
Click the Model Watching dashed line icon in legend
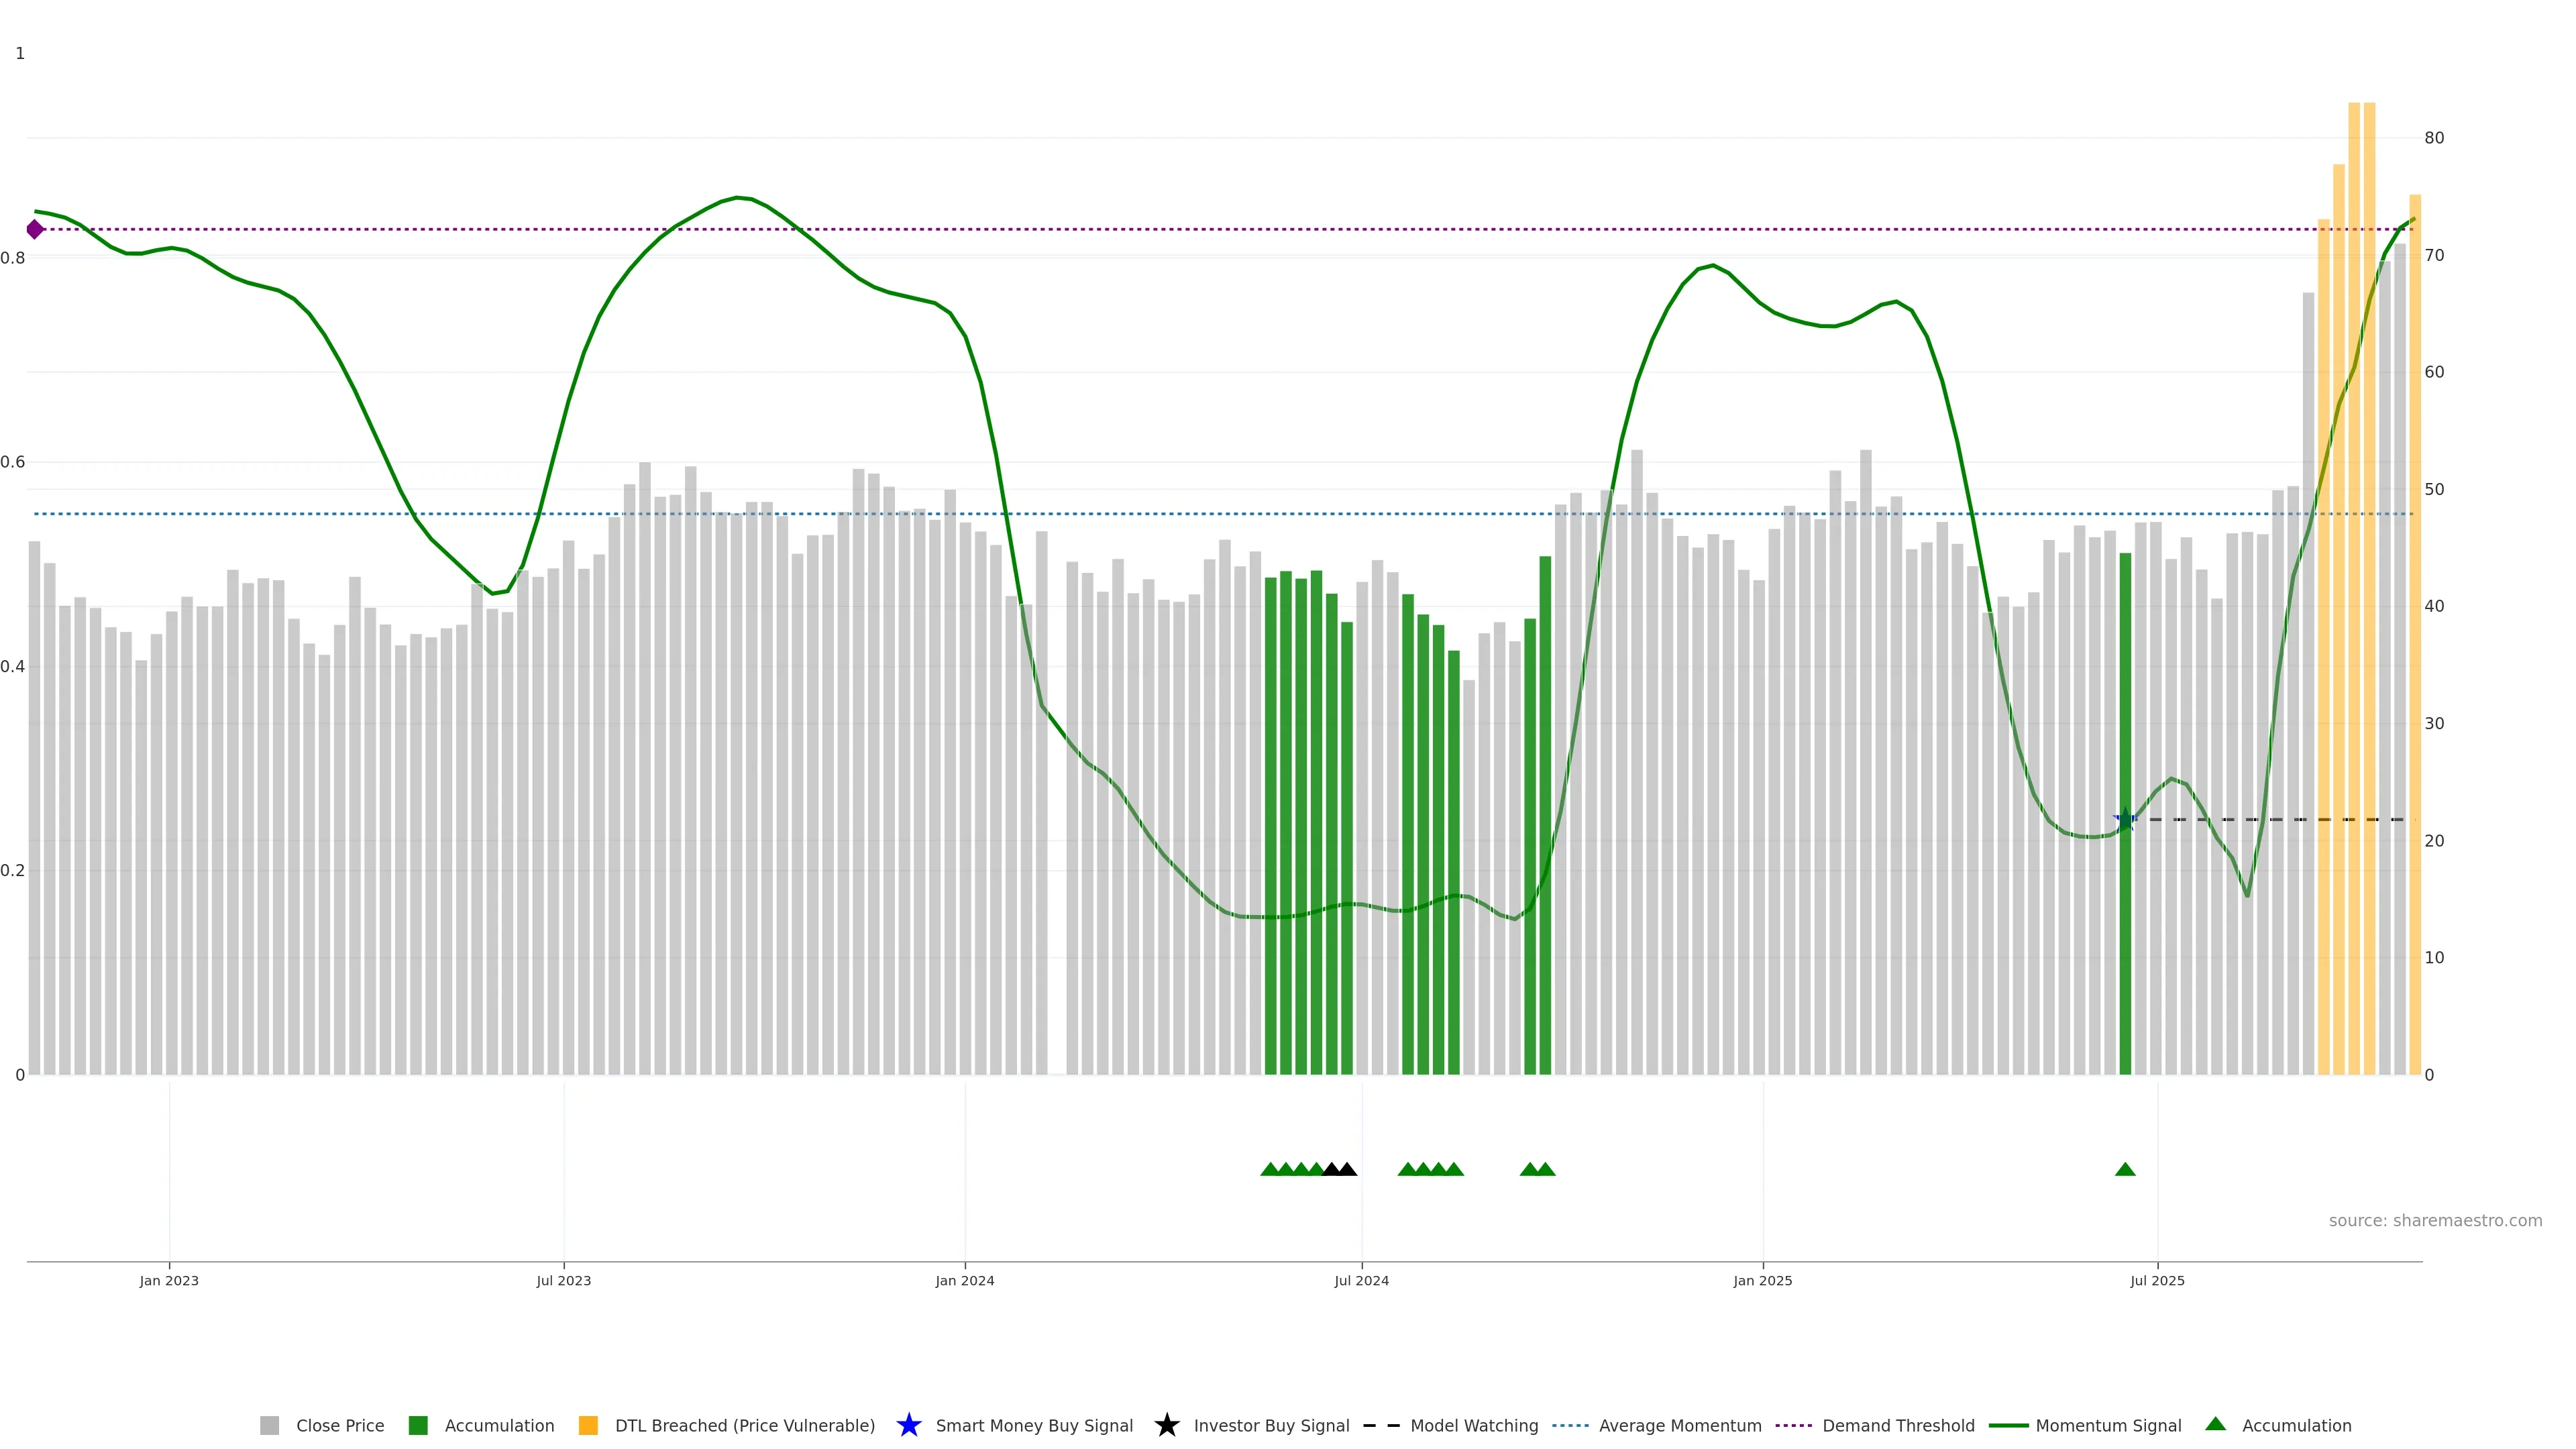click(1381, 1426)
